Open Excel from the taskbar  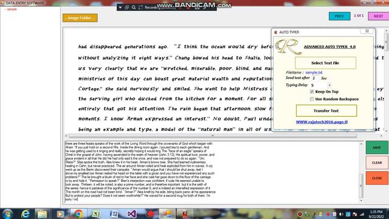click(x=96, y=214)
